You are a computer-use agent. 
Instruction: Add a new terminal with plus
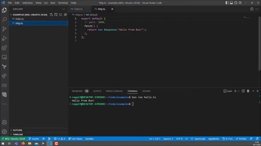235,91
